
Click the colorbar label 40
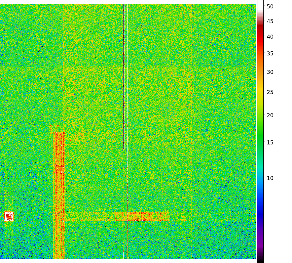pos(270,37)
